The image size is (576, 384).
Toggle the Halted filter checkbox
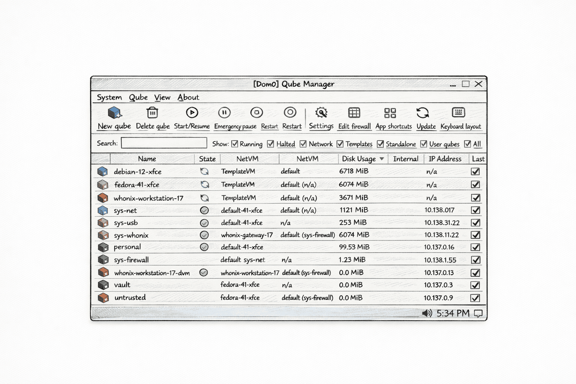tap(270, 144)
